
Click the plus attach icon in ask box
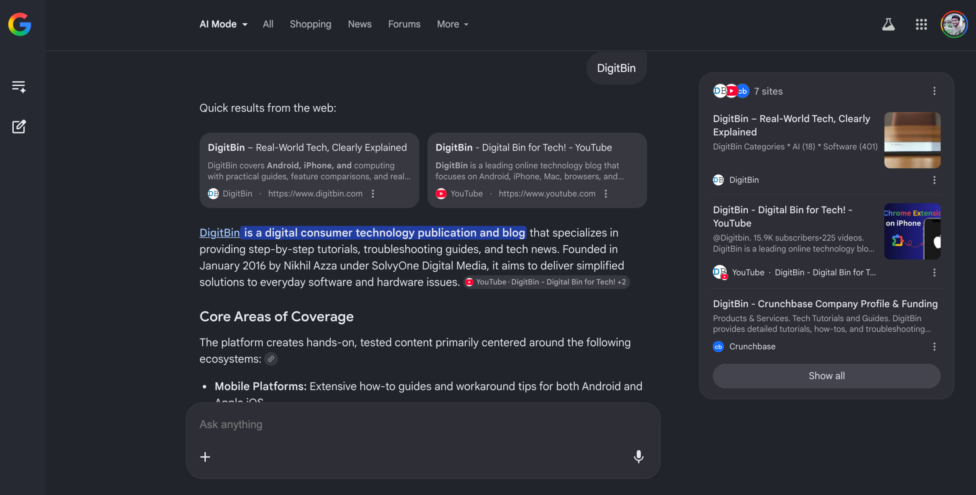coord(205,457)
